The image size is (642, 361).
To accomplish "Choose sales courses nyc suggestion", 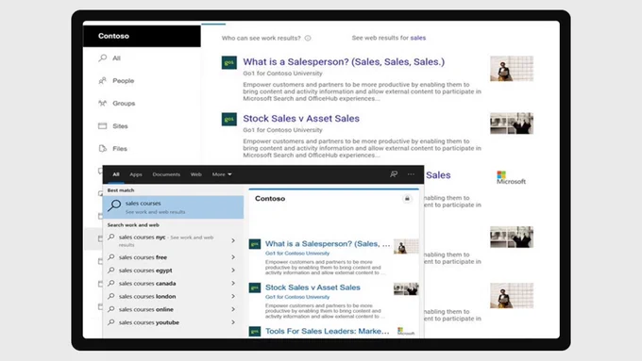I will pos(173,240).
